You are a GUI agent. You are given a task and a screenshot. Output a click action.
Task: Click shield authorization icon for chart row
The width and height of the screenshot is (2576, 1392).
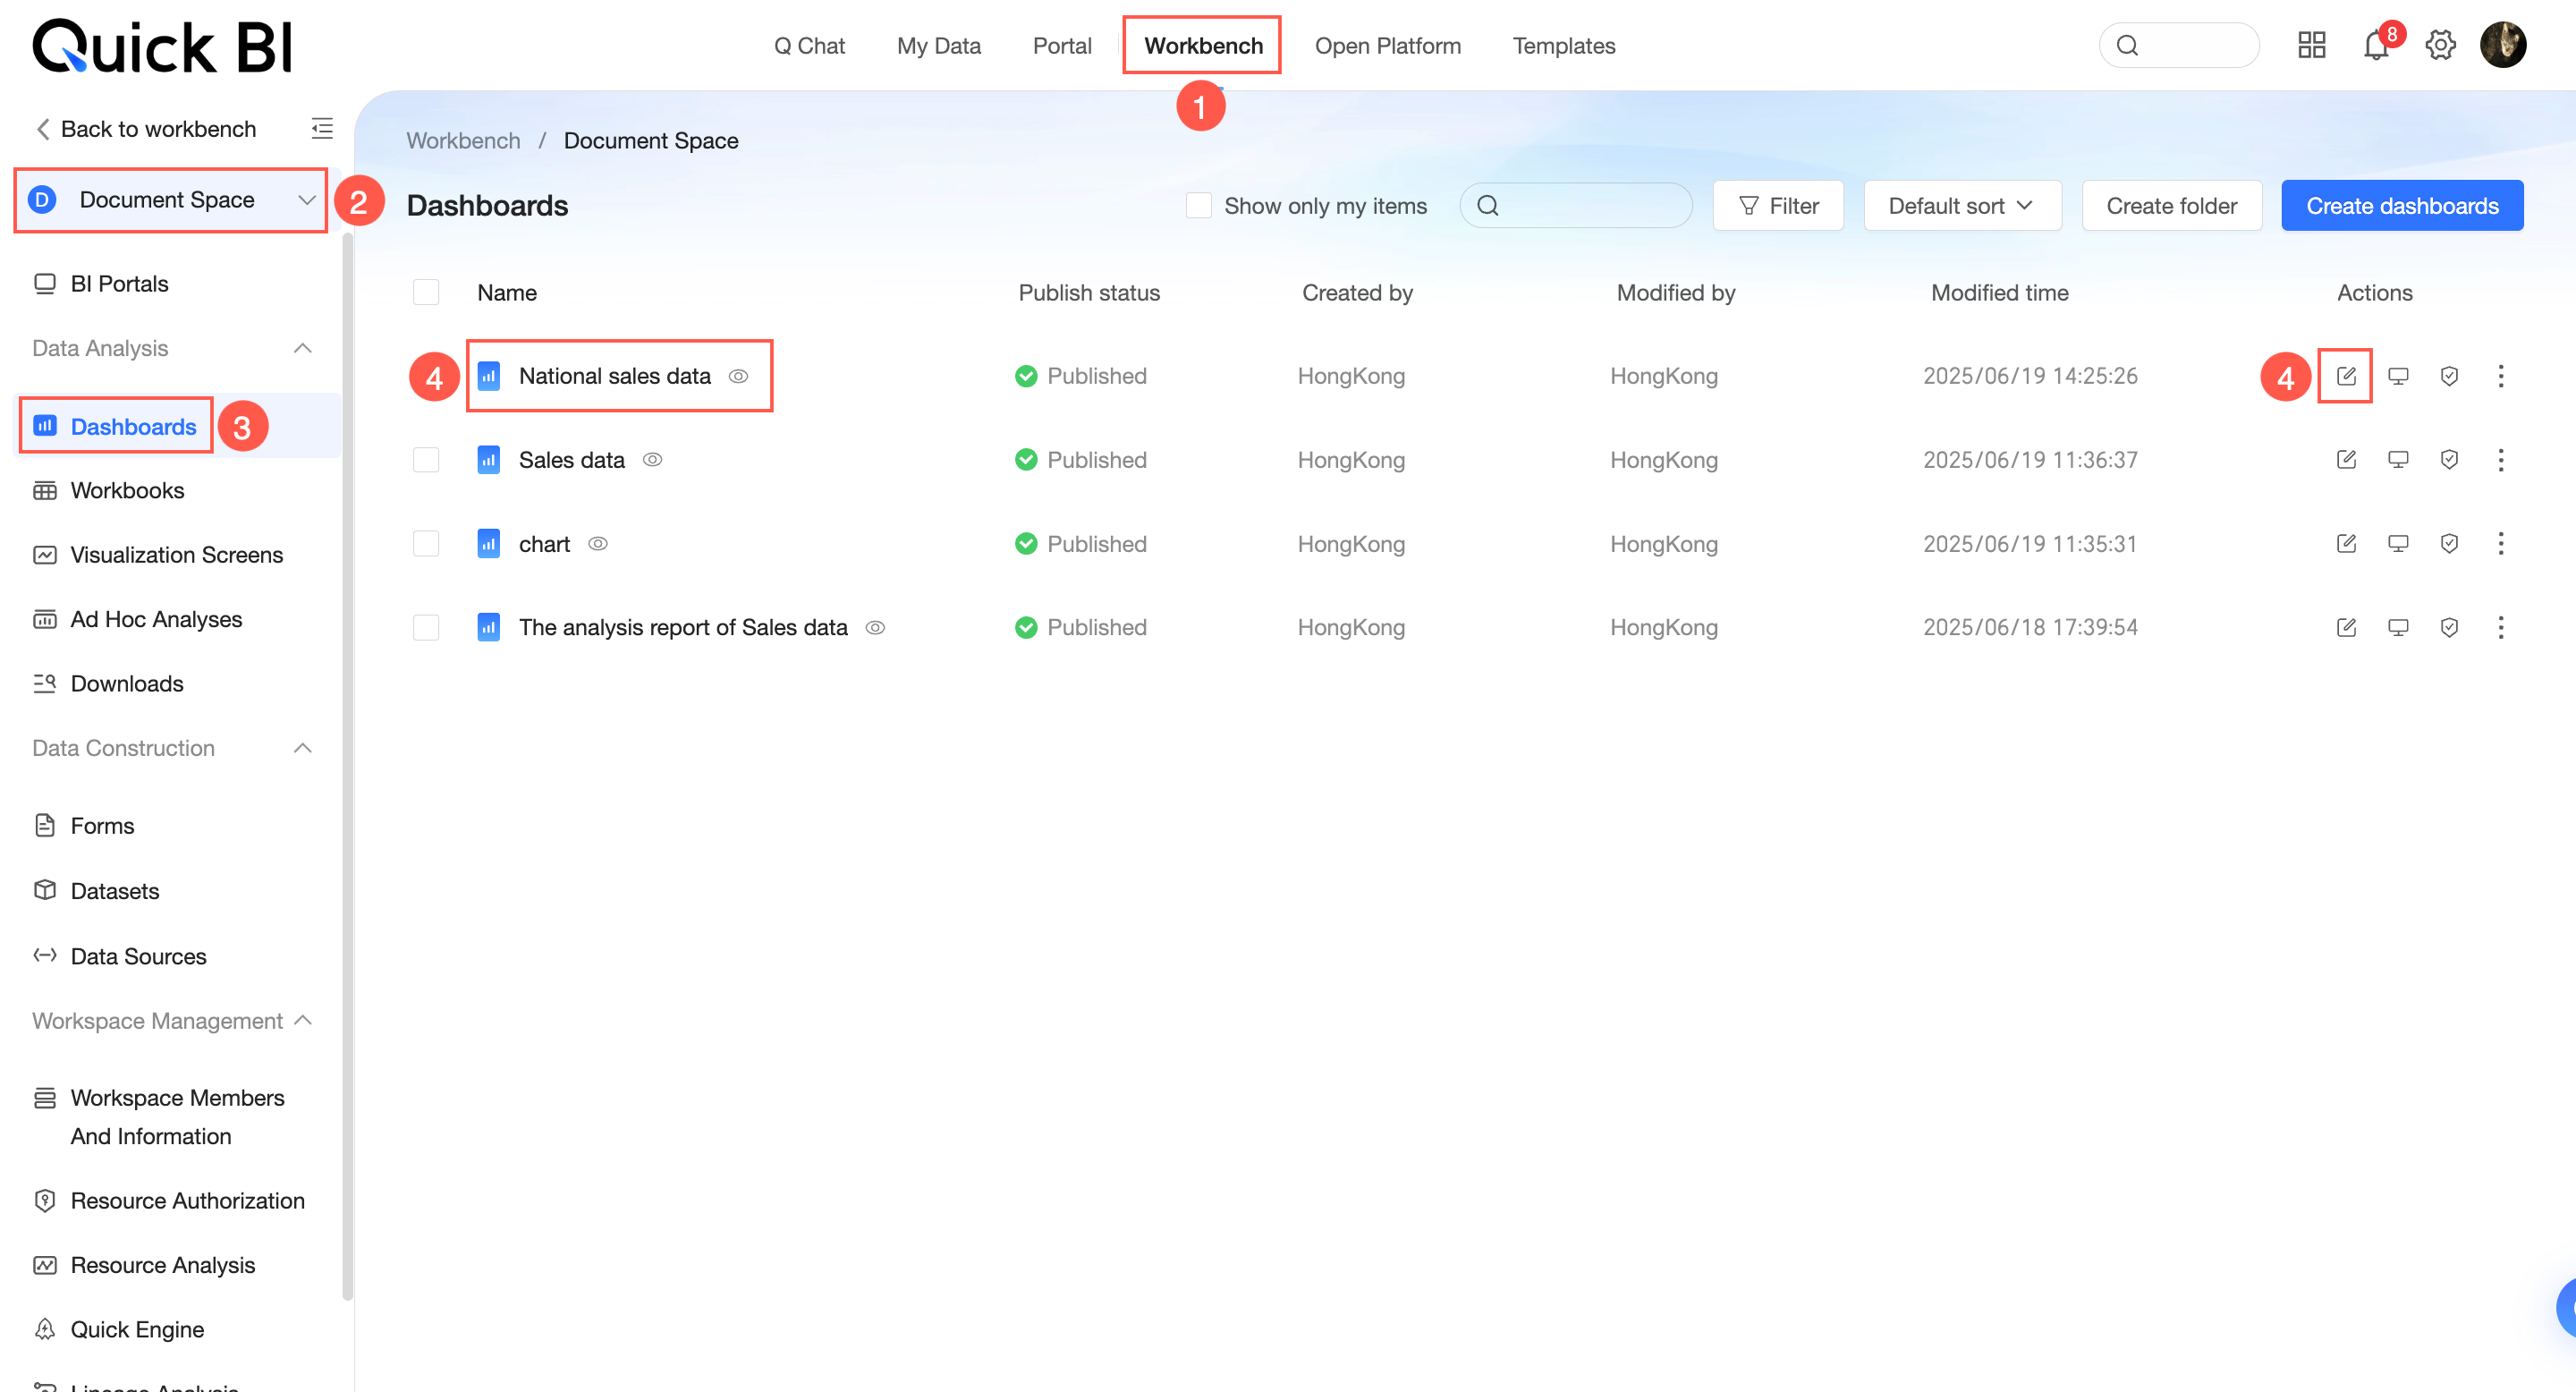tap(2448, 544)
